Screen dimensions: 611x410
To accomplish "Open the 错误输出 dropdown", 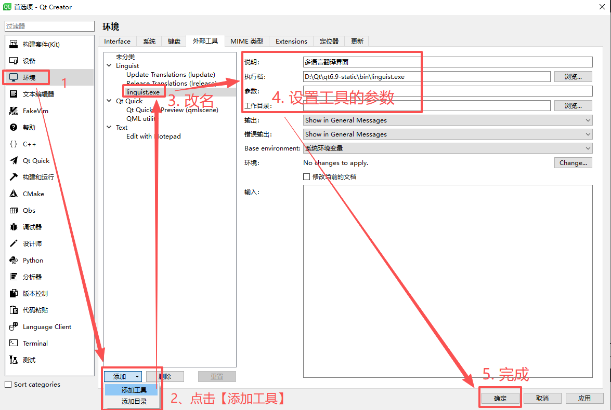I will click(x=448, y=134).
